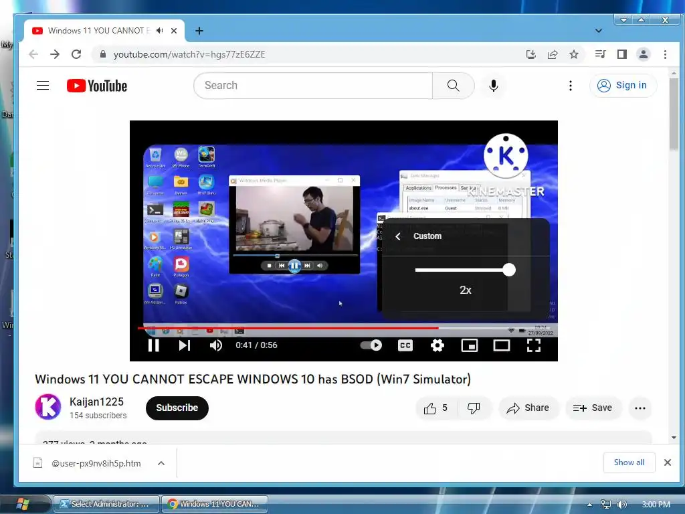Expand download item options chevron
Viewport: 685px width, 514px height.
tap(161, 463)
